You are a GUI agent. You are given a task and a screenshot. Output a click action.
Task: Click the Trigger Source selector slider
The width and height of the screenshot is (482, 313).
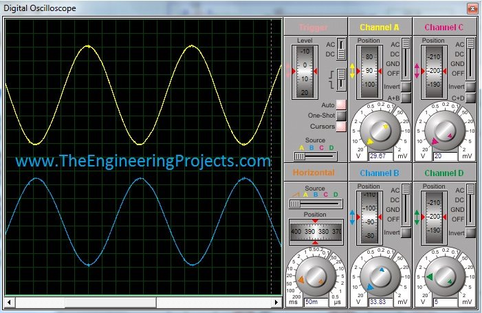tap(316, 157)
